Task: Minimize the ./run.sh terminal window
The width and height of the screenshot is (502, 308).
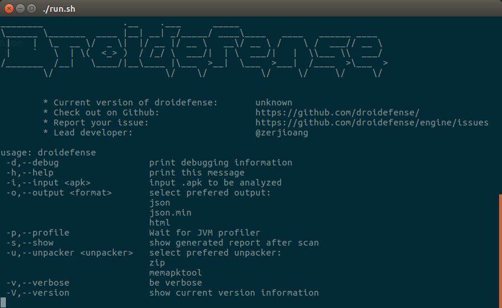Action: click(20, 9)
